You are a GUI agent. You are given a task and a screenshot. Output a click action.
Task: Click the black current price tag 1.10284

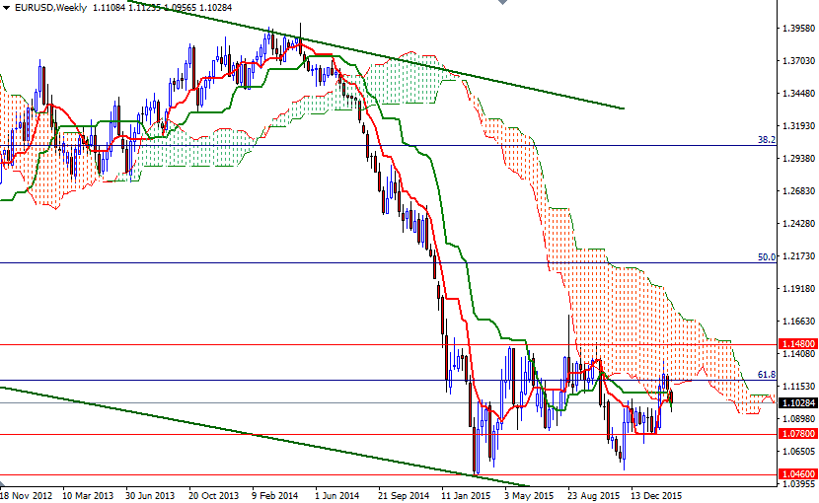pyautogui.click(x=797, y=402)
